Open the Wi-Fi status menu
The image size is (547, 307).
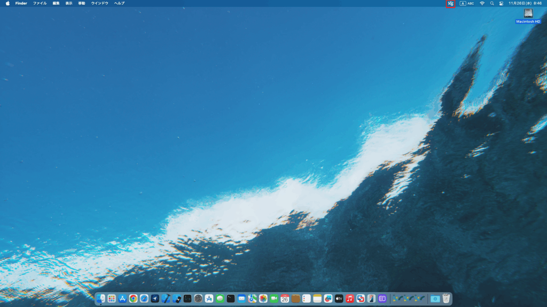click(482, 3)
